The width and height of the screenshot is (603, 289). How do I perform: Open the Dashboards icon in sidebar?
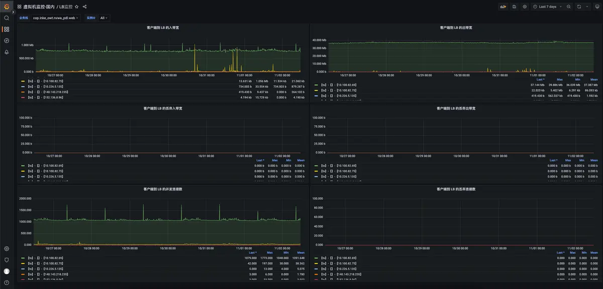coord(7,29)
